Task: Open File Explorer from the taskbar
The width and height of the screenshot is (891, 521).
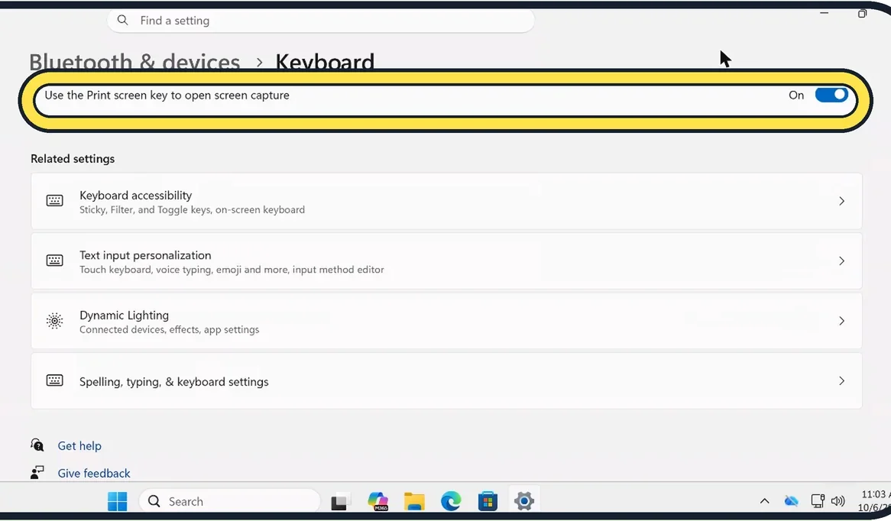Action: click(x=414, y=501)
